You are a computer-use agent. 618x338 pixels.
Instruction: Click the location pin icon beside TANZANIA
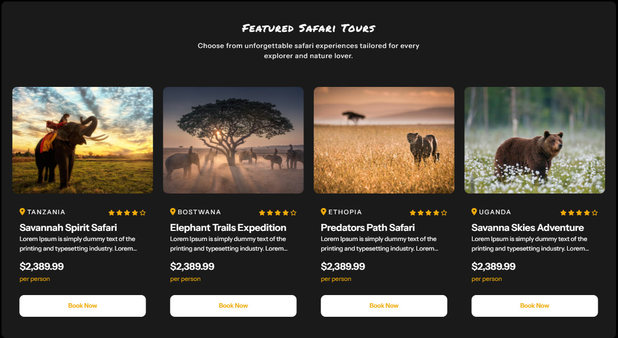(22, 212)
